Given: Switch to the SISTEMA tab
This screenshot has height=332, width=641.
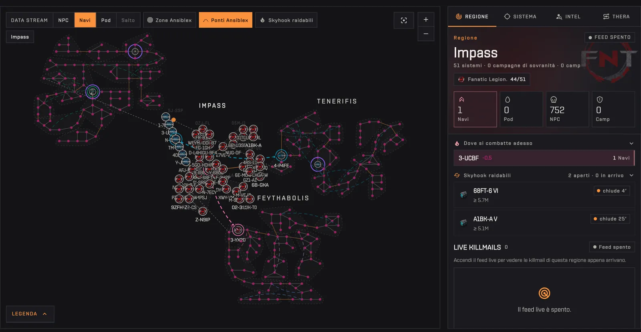Looking at the screenshot, I should [x=520, y=16].
